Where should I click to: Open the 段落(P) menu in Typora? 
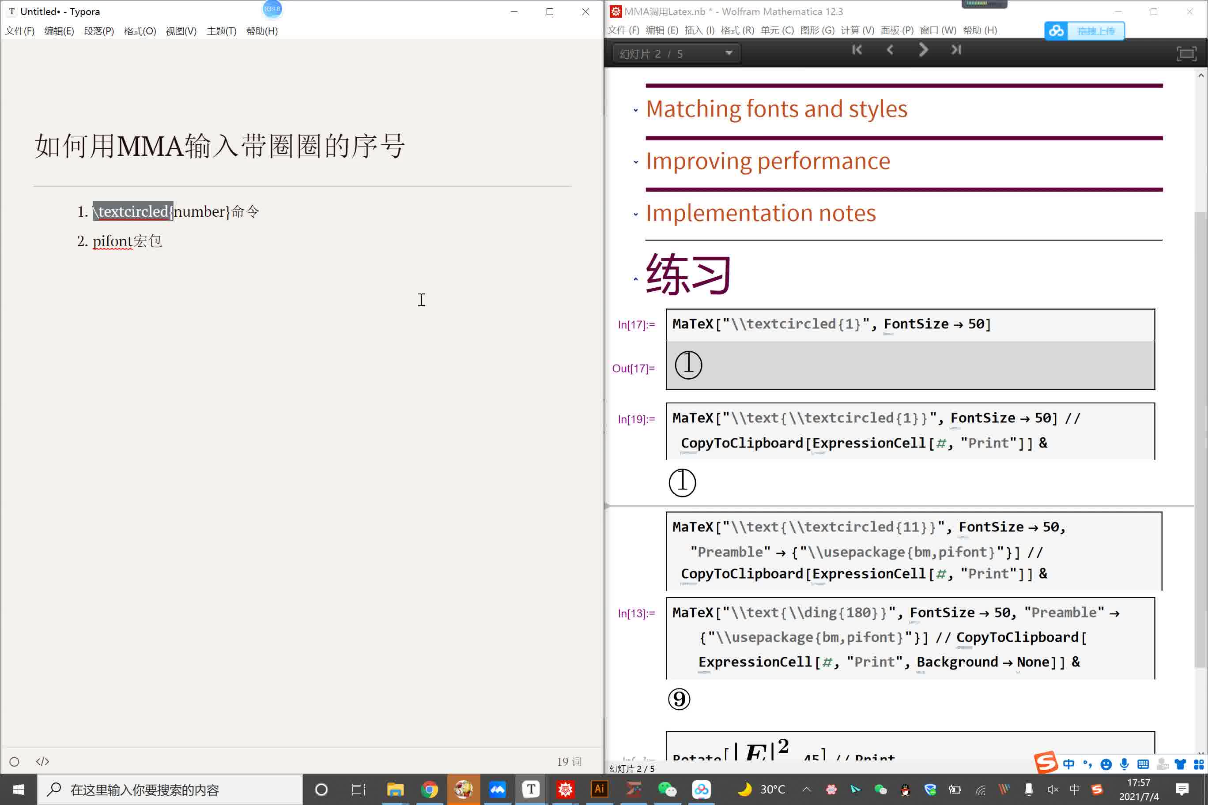(x=98, y=31)
